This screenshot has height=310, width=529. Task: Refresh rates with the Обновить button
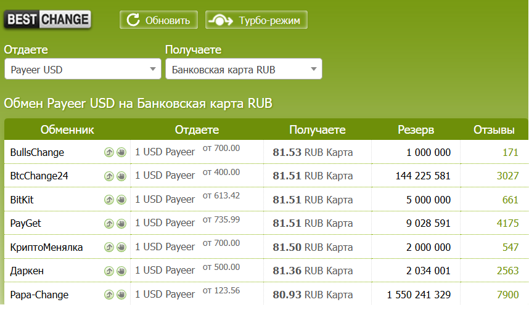coord(158,20)
